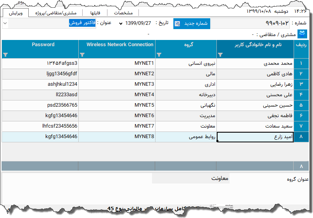Select row number ۸ header

[x=301, y=137]
